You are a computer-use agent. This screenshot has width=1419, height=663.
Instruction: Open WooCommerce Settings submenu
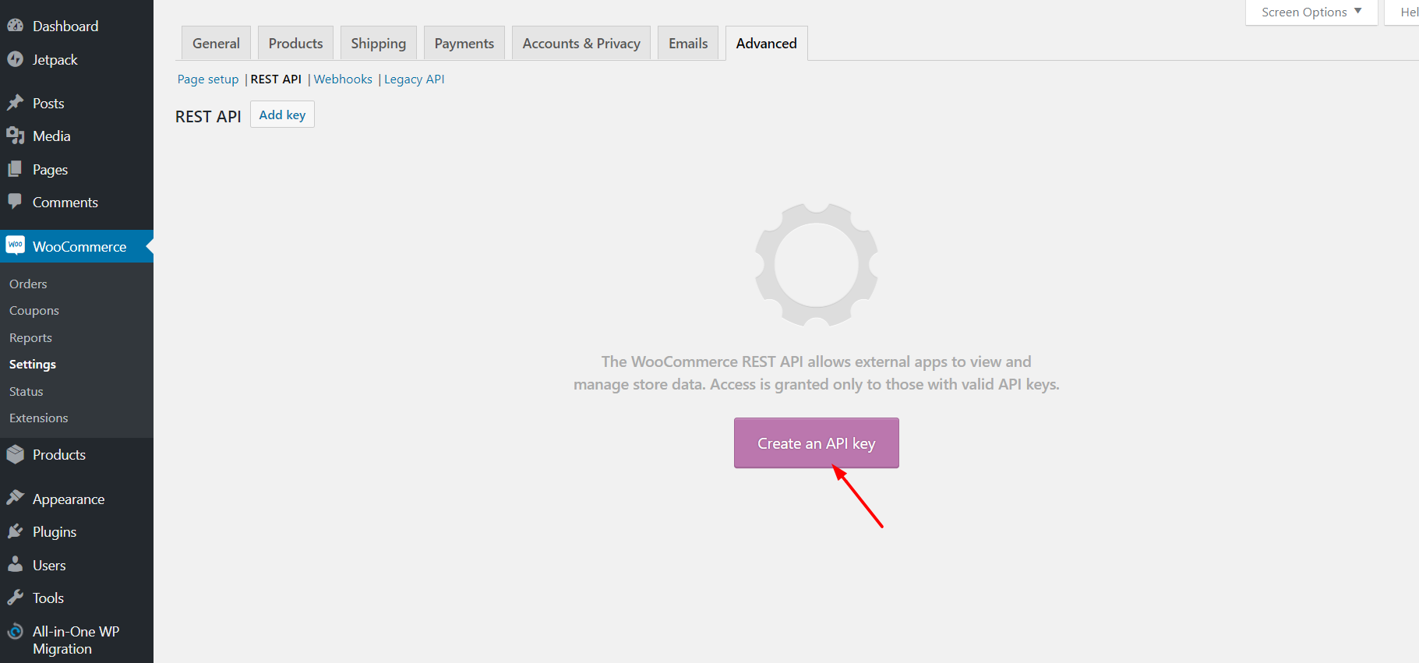tap(33, 364)
